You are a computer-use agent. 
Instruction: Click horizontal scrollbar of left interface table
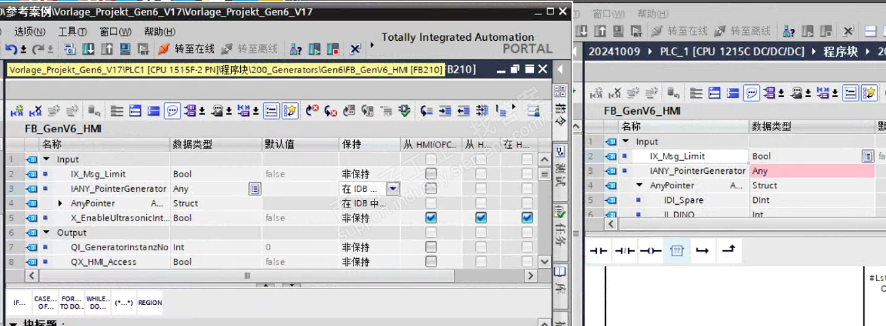point(248,276)
